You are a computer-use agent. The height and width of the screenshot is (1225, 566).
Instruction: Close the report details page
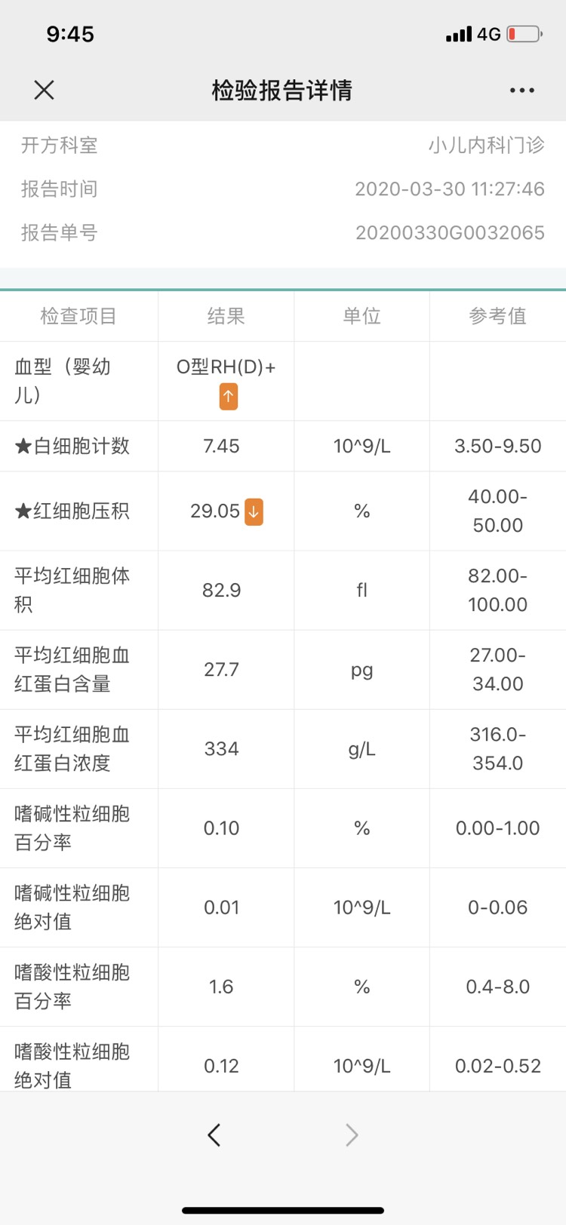[45, 91]
